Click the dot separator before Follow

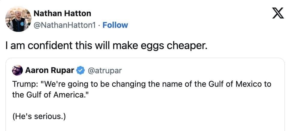tap(100, 25)
